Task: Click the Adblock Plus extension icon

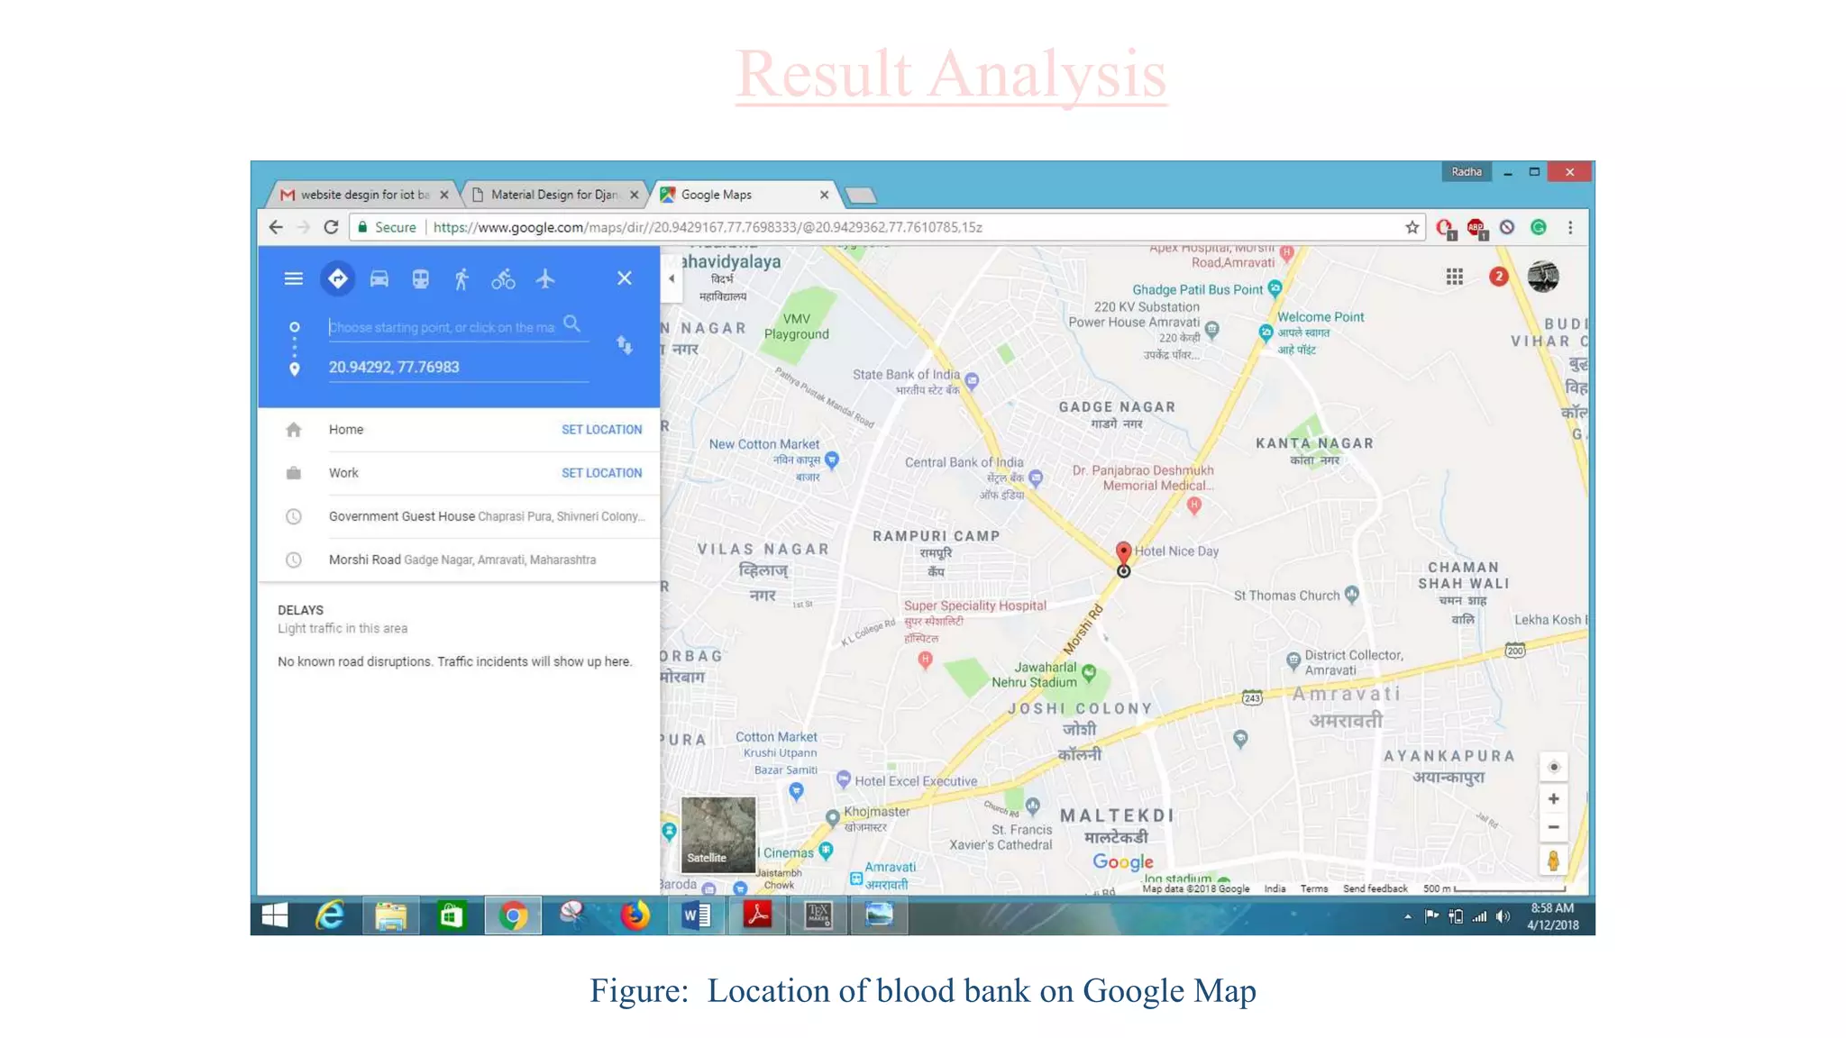Action: click(1476, 228)
